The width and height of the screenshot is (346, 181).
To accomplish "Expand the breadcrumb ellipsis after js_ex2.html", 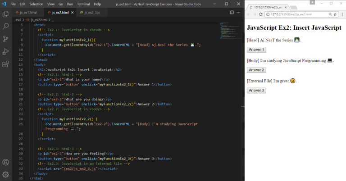I will (x=53, y=20).
